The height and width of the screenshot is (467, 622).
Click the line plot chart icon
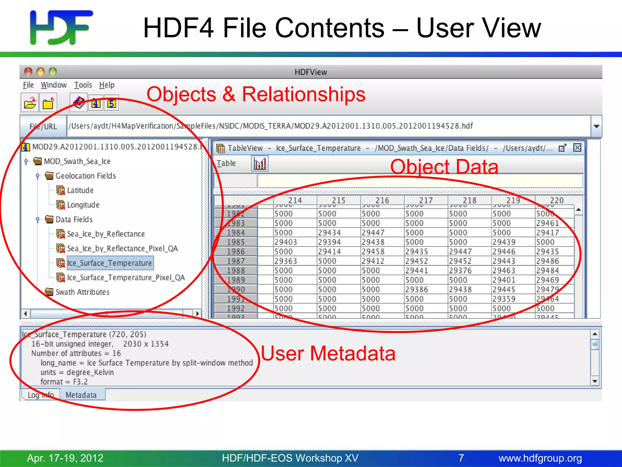pyautogui.click(x=260, y=164)
